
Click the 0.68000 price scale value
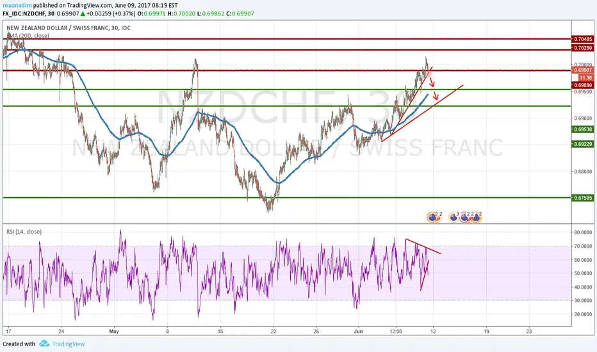tap(583, 172)
